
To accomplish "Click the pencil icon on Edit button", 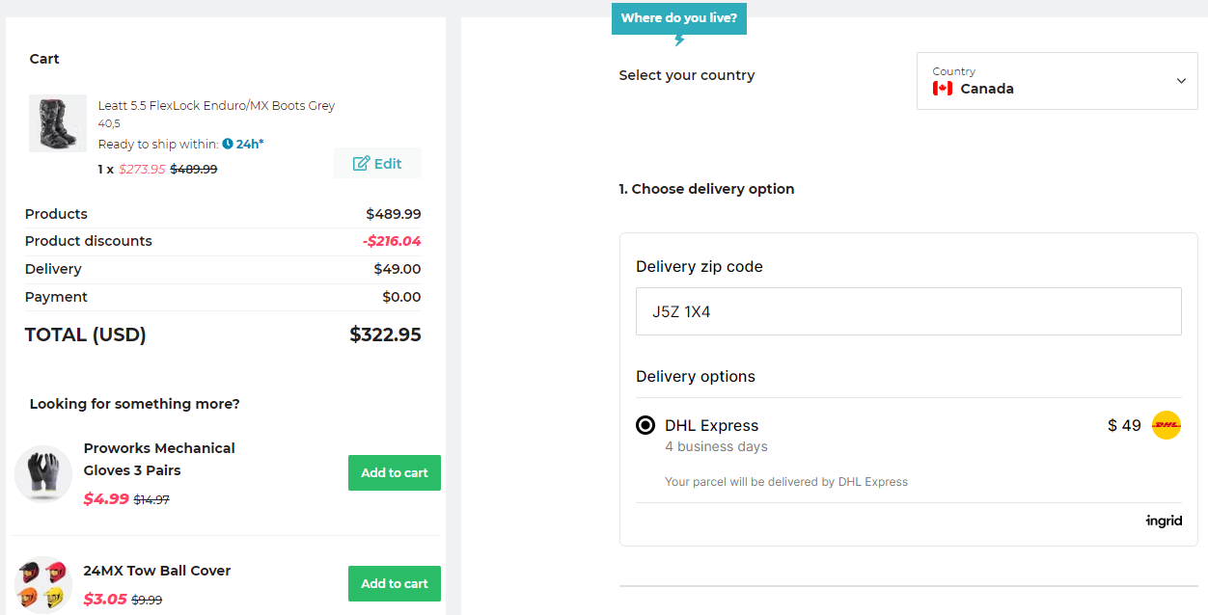I will click(361, 164).
